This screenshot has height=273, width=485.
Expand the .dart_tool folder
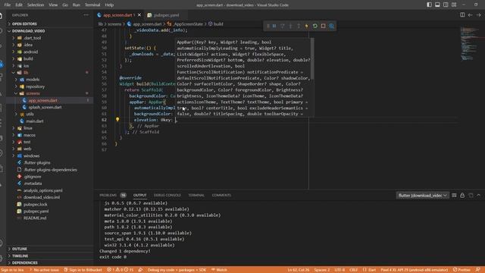tap(49, 38)
